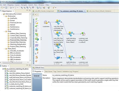Click the mplt_Individual_Name_and_Phone_Match mapplet icon
The width and height of the screenshot is (119, 91).
71,34
